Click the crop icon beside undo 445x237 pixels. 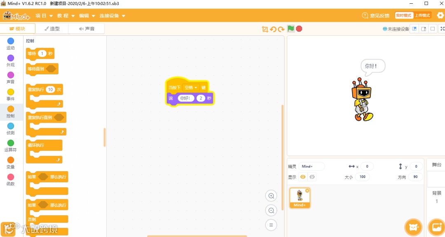click(x=265, y=29)
